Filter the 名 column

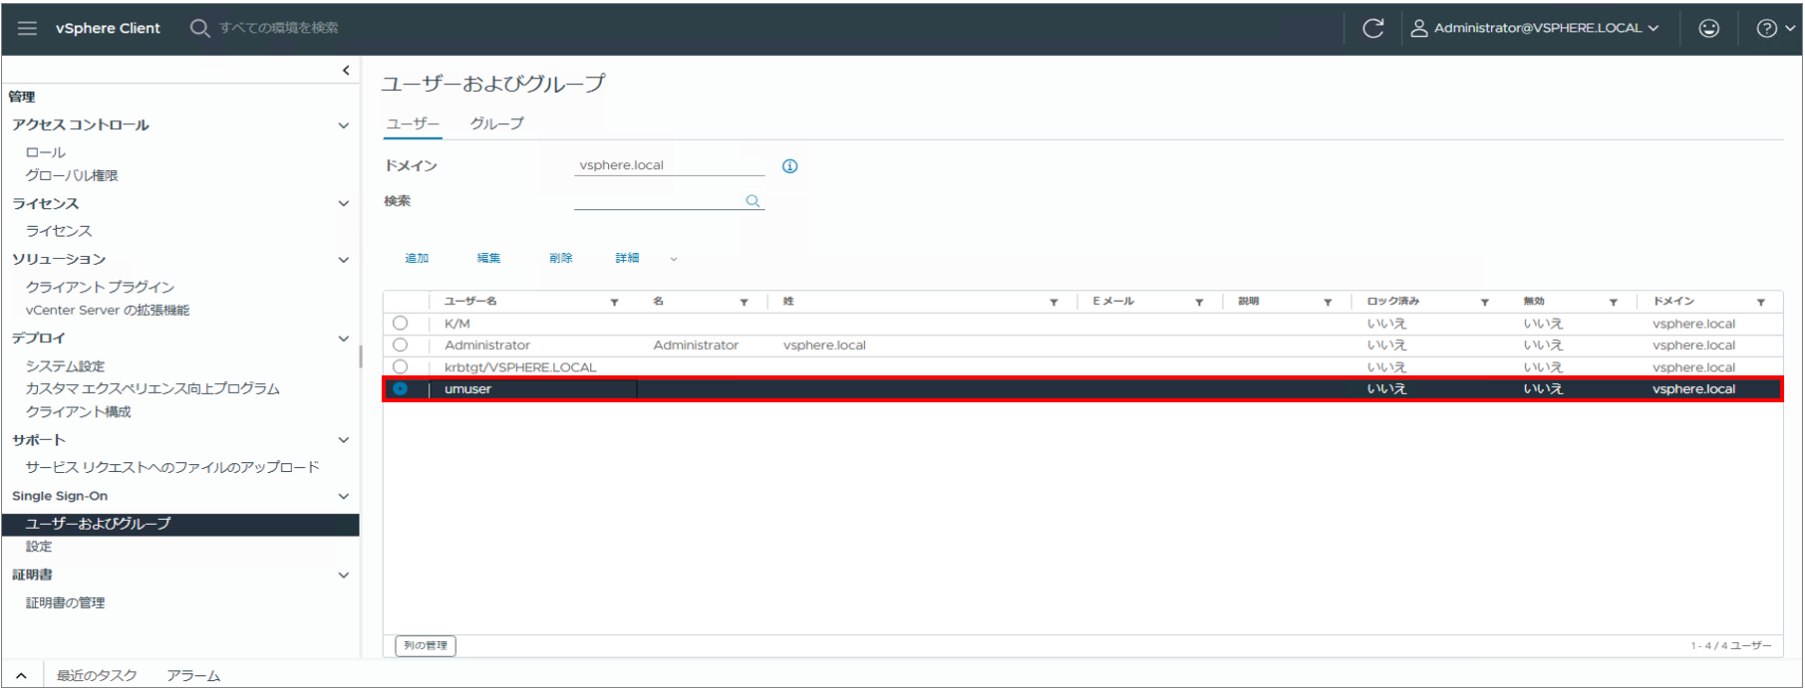pos(744,302)
